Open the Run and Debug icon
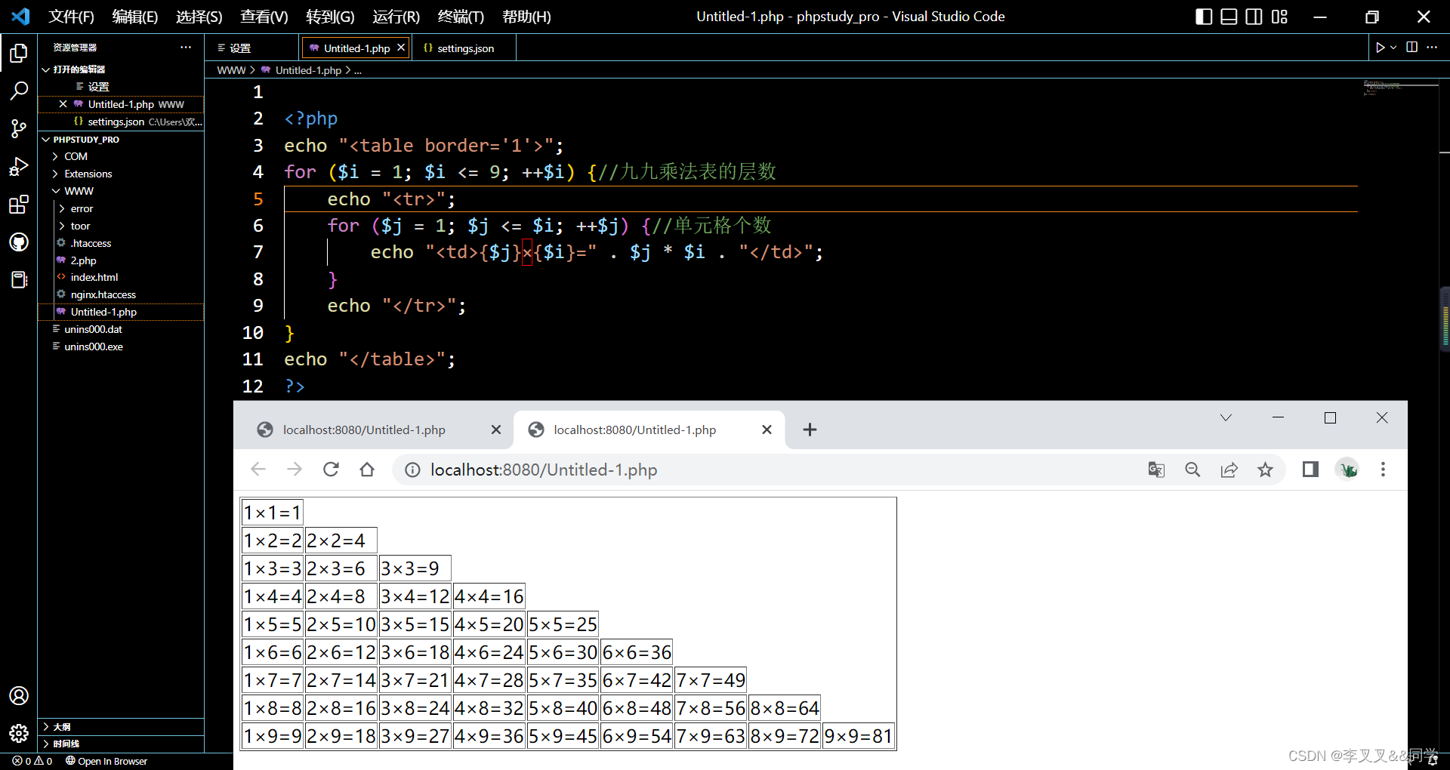The height and width of the screenshot is (770, 1450). click(19, 167)
